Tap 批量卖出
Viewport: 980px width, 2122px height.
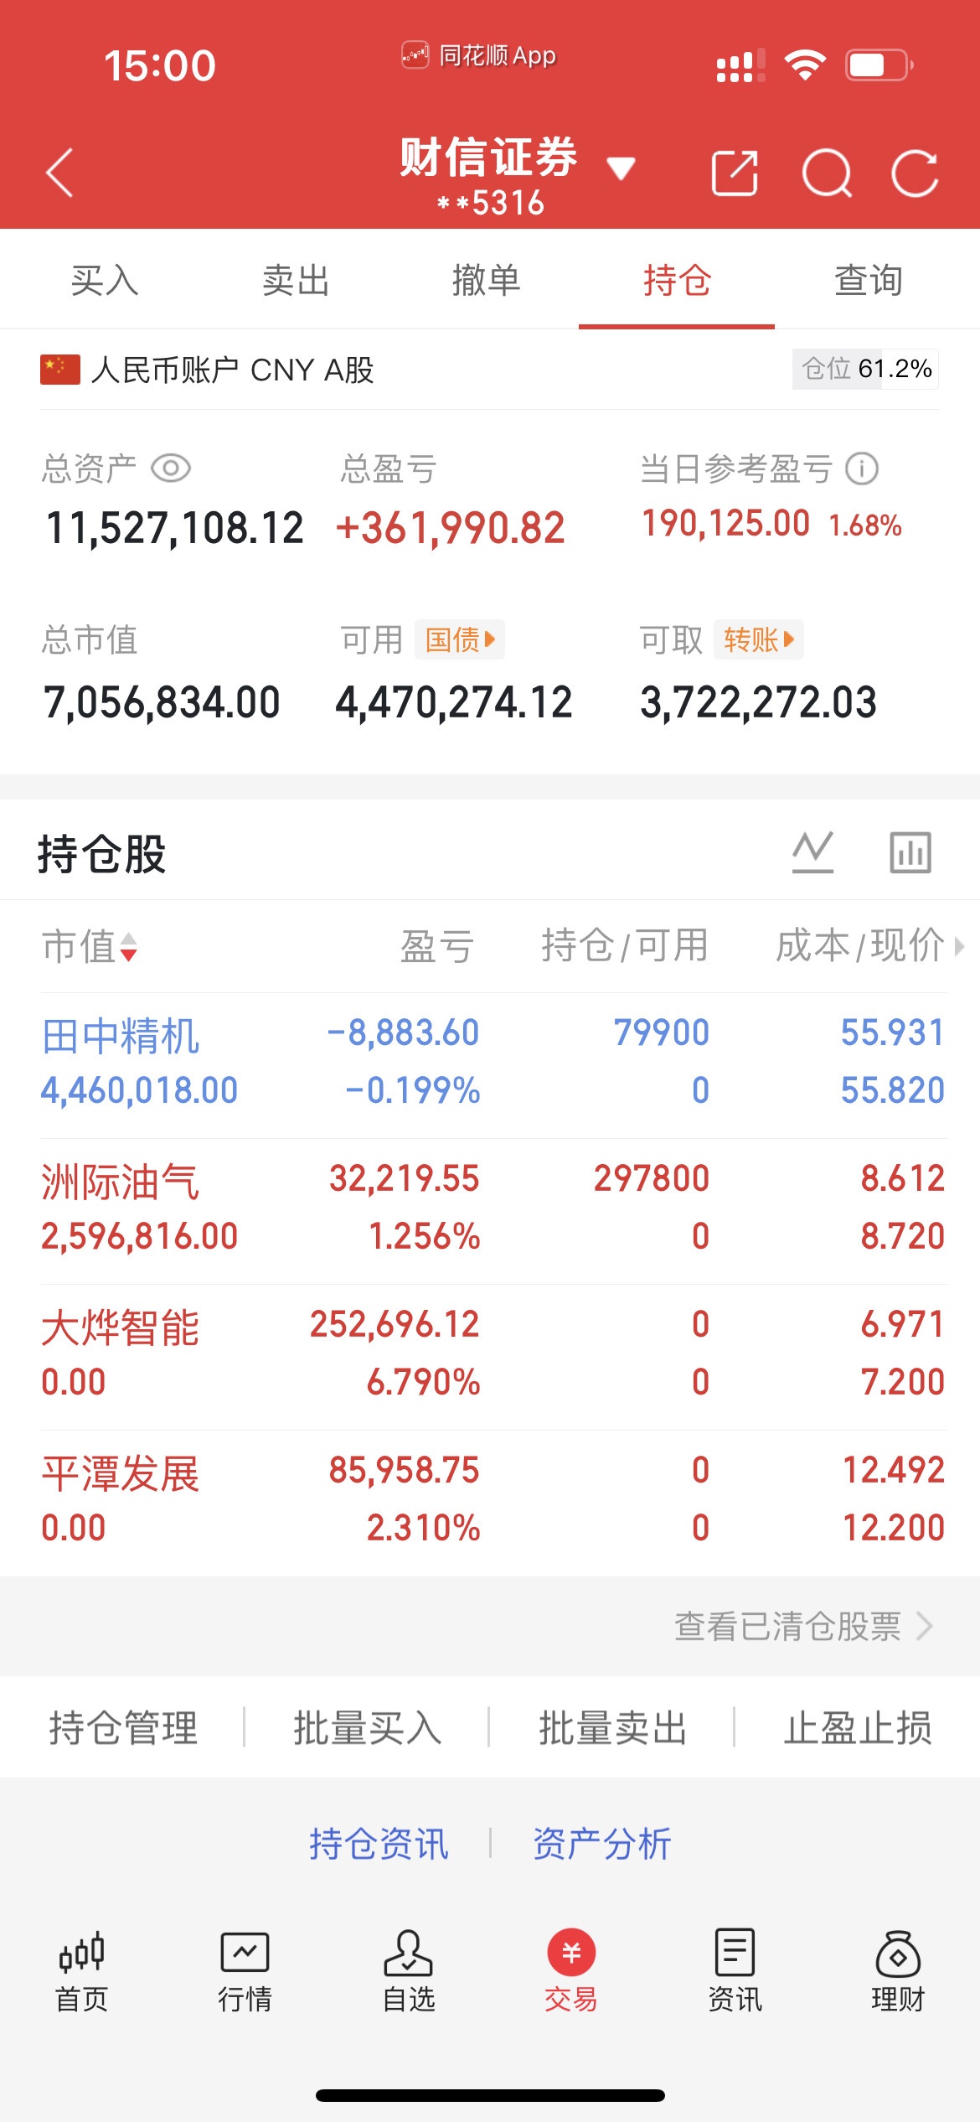tap(613, 1727)
